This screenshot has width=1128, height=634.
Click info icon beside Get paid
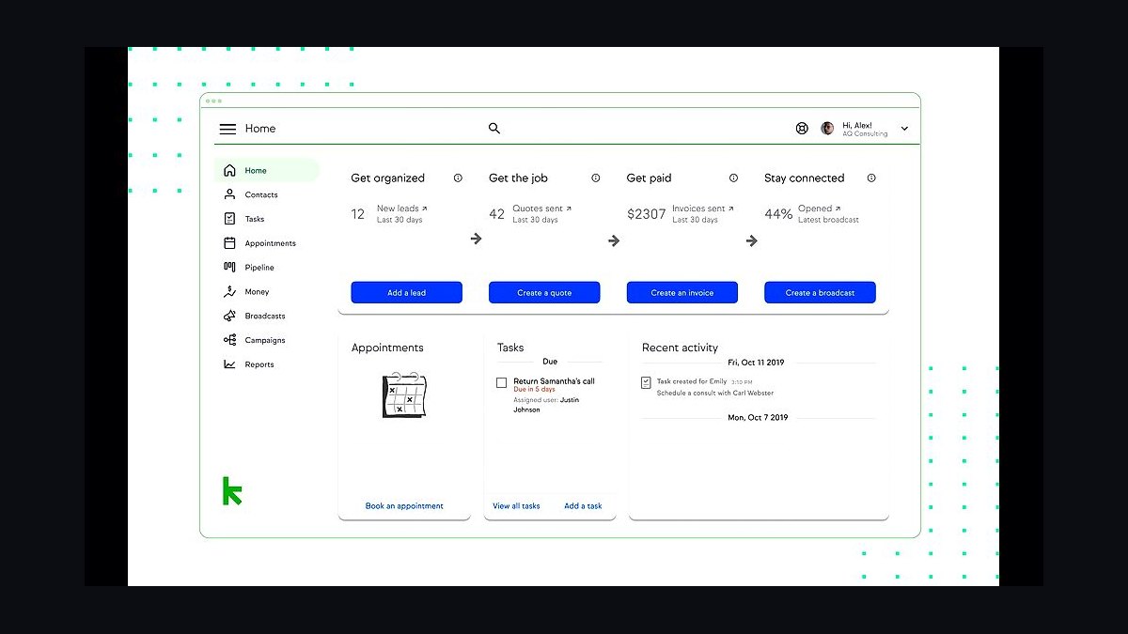pyautogui.click(x=733, y=178)
